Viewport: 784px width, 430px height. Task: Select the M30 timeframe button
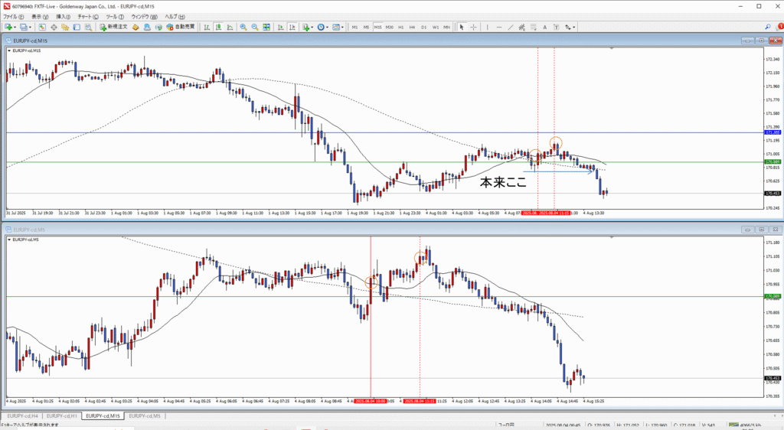coord(390,27)
